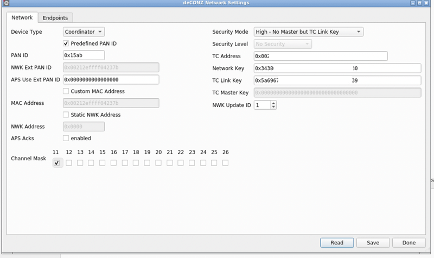Viewport: 434px width, 258px height.
Task: Enable the Static NWK Address checkbox
Action: tap(66, 115)
